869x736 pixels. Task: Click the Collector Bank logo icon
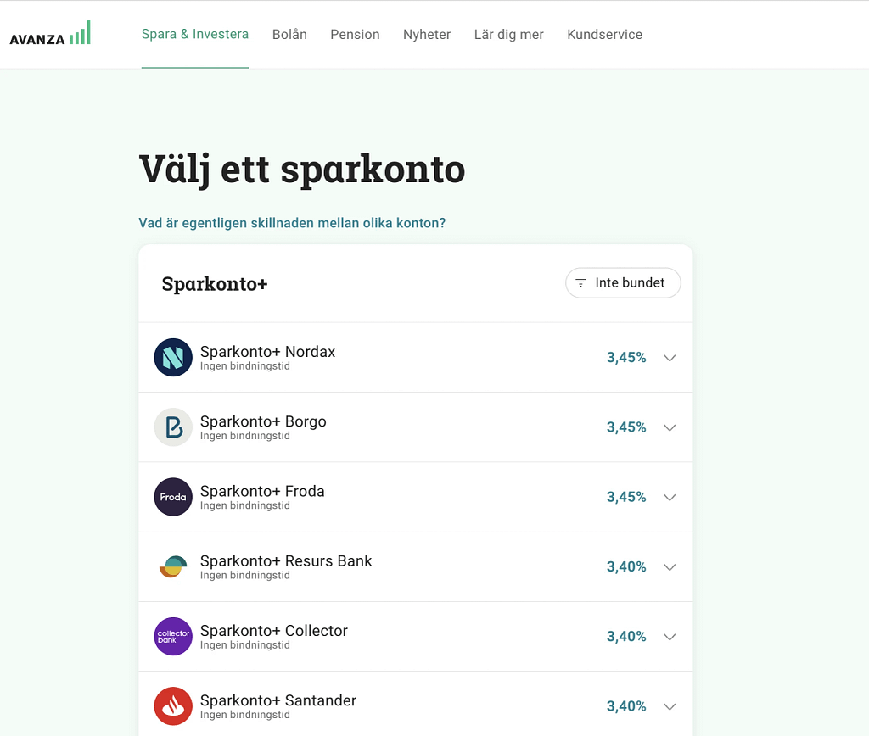172,636
